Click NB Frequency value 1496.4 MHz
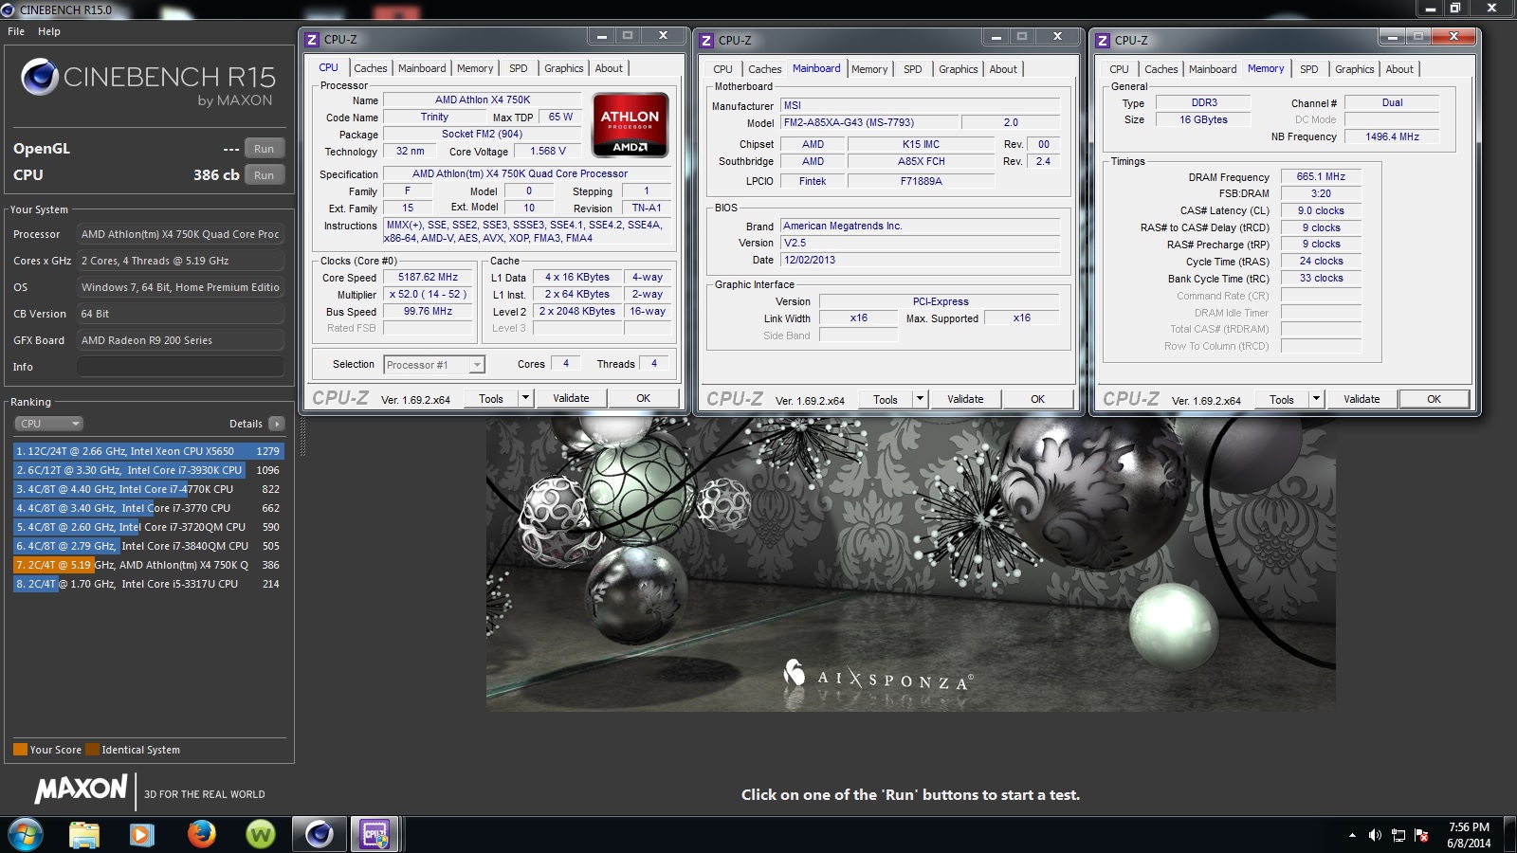This screenshot has height=853, width=1517. point(1392,136)
